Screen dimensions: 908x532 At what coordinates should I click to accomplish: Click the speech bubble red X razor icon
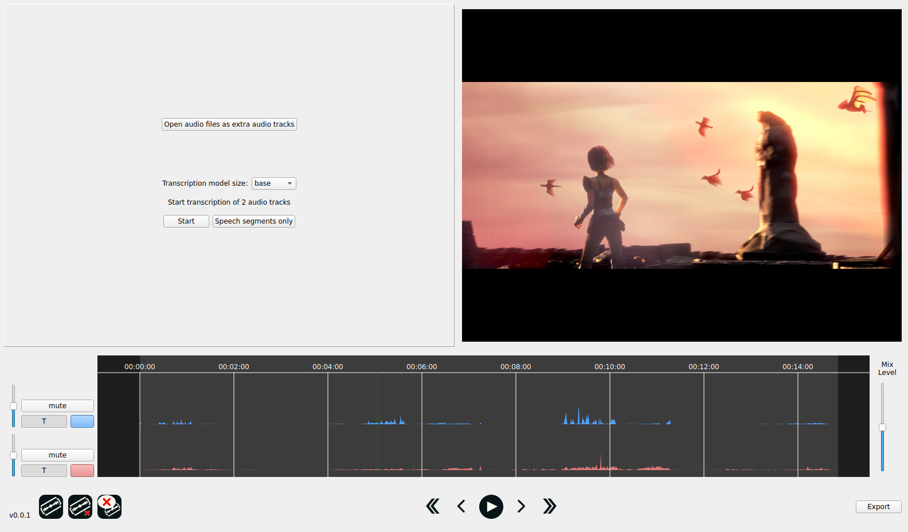tap(109, 507)
